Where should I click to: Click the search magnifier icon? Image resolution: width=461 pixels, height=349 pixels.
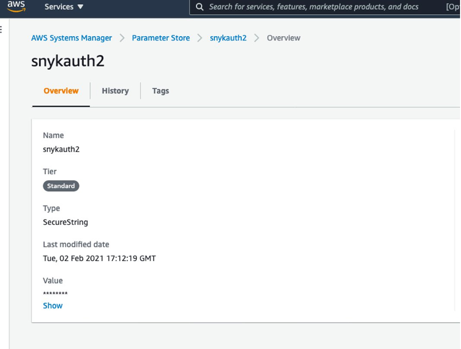coord(200,7)
